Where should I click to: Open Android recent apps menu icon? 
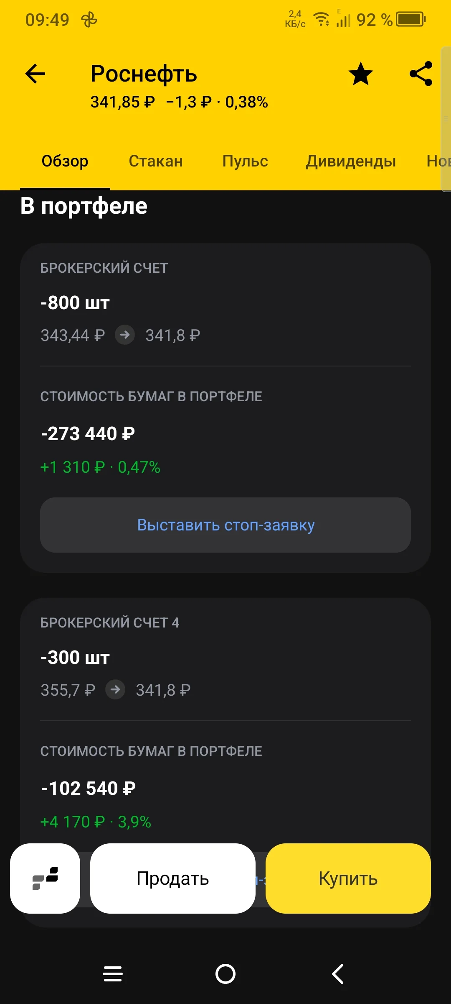coord(113,974)
